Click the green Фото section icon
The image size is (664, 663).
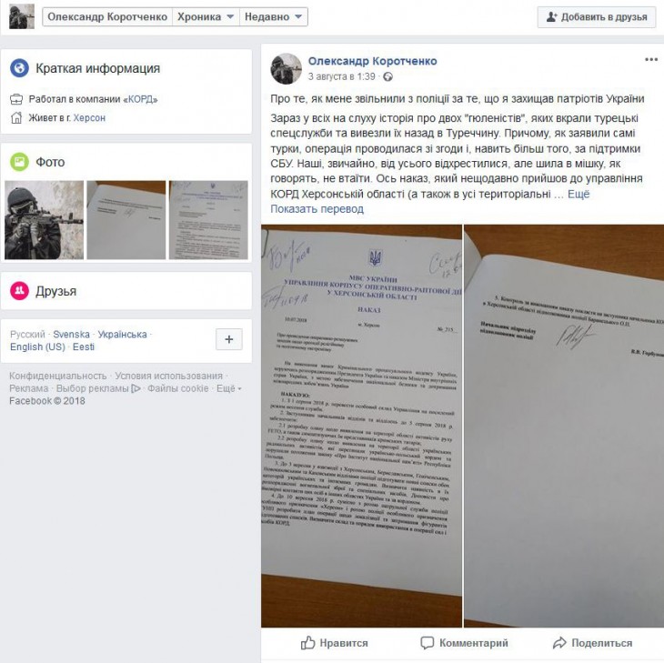(19, 162)
